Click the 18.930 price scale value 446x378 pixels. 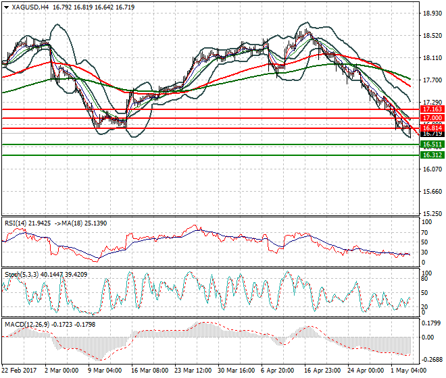click(x=432, y=13)
